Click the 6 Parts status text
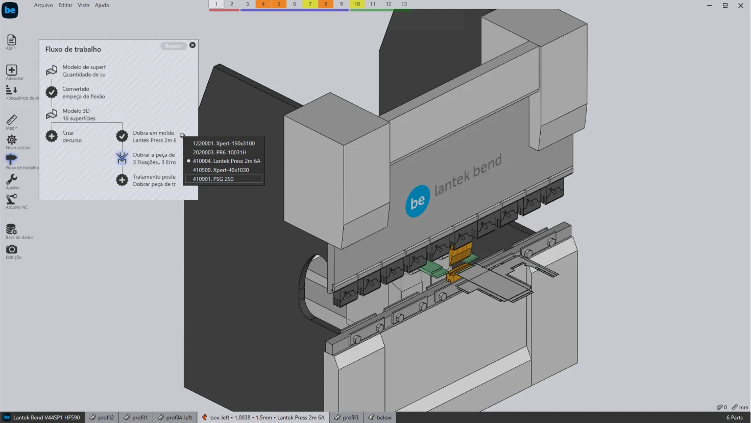The image size is (751, 423). 734,417
